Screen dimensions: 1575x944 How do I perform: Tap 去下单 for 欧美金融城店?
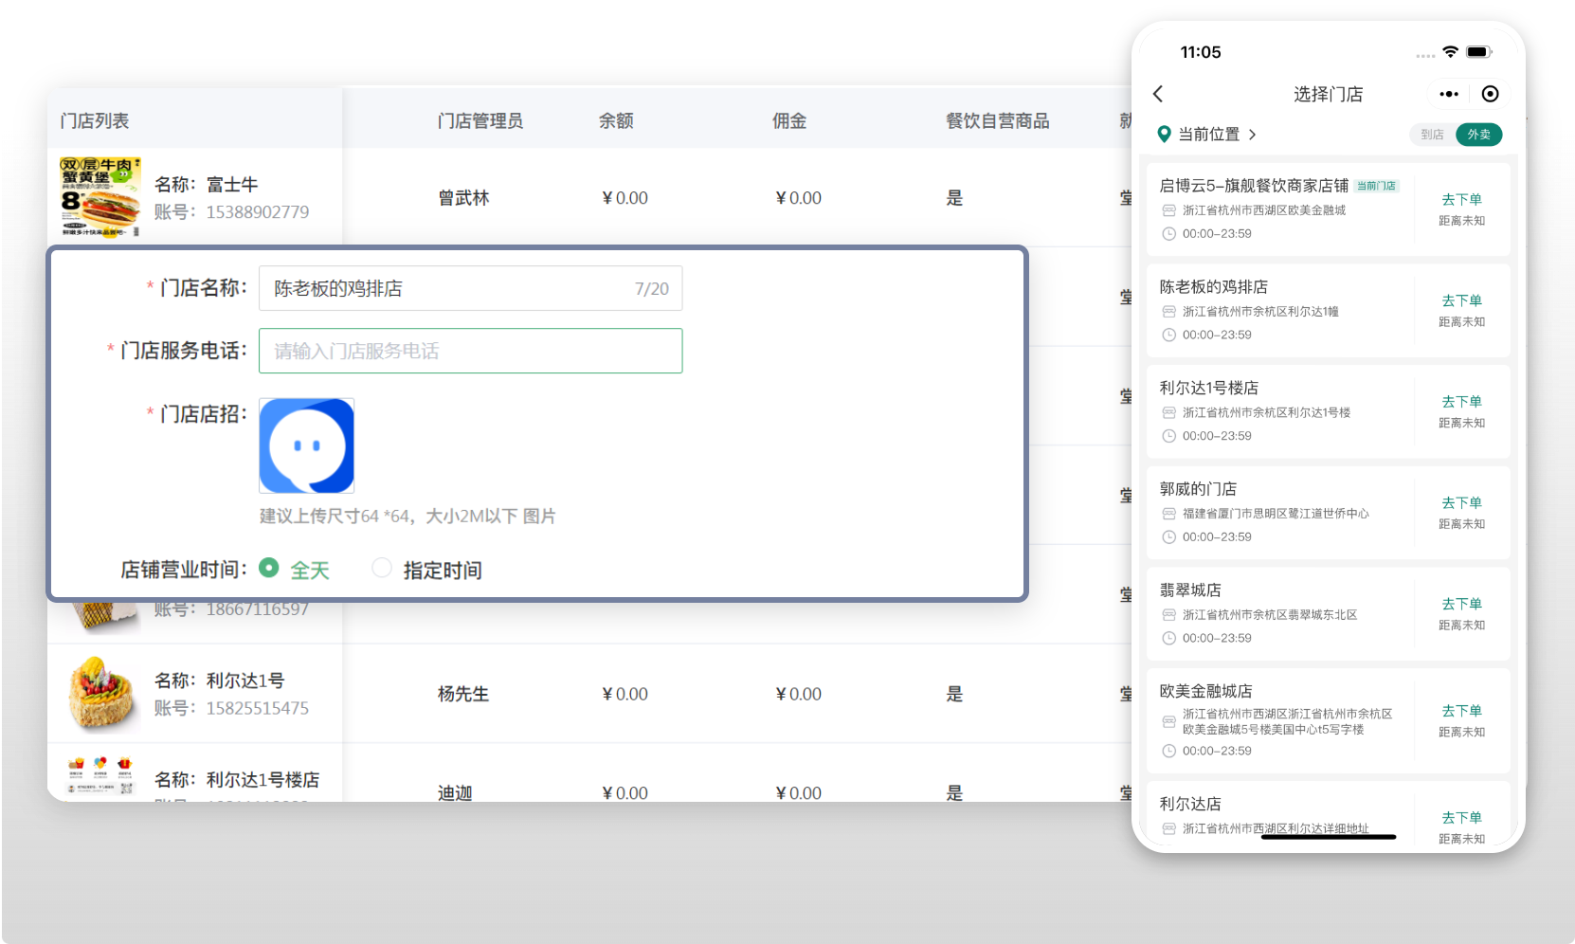[1461, 711]
